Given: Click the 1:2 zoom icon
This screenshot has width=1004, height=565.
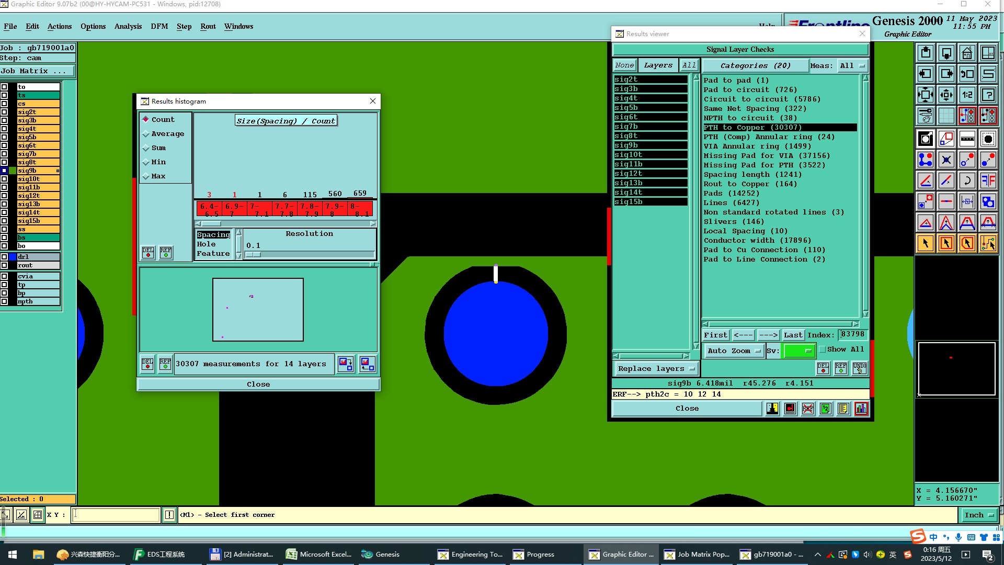Looking at the screenshot, I should click(x=967, y=95).
